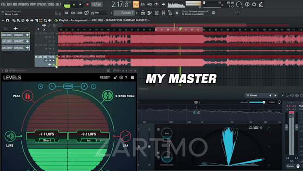Toggle playlist snap magnet icon
This screenshot has height=171, width=303.
7,21
